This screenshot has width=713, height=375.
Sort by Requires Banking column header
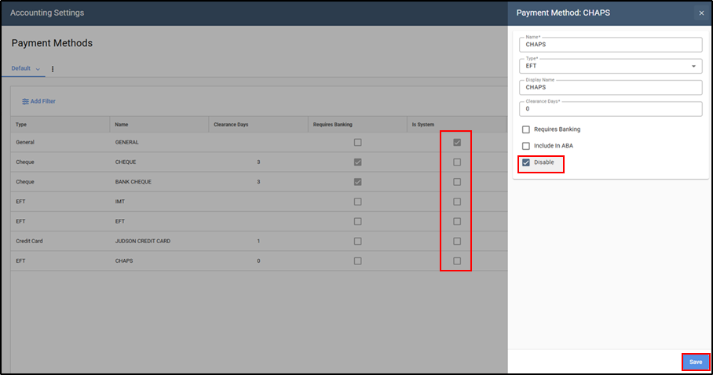[332, 125]
